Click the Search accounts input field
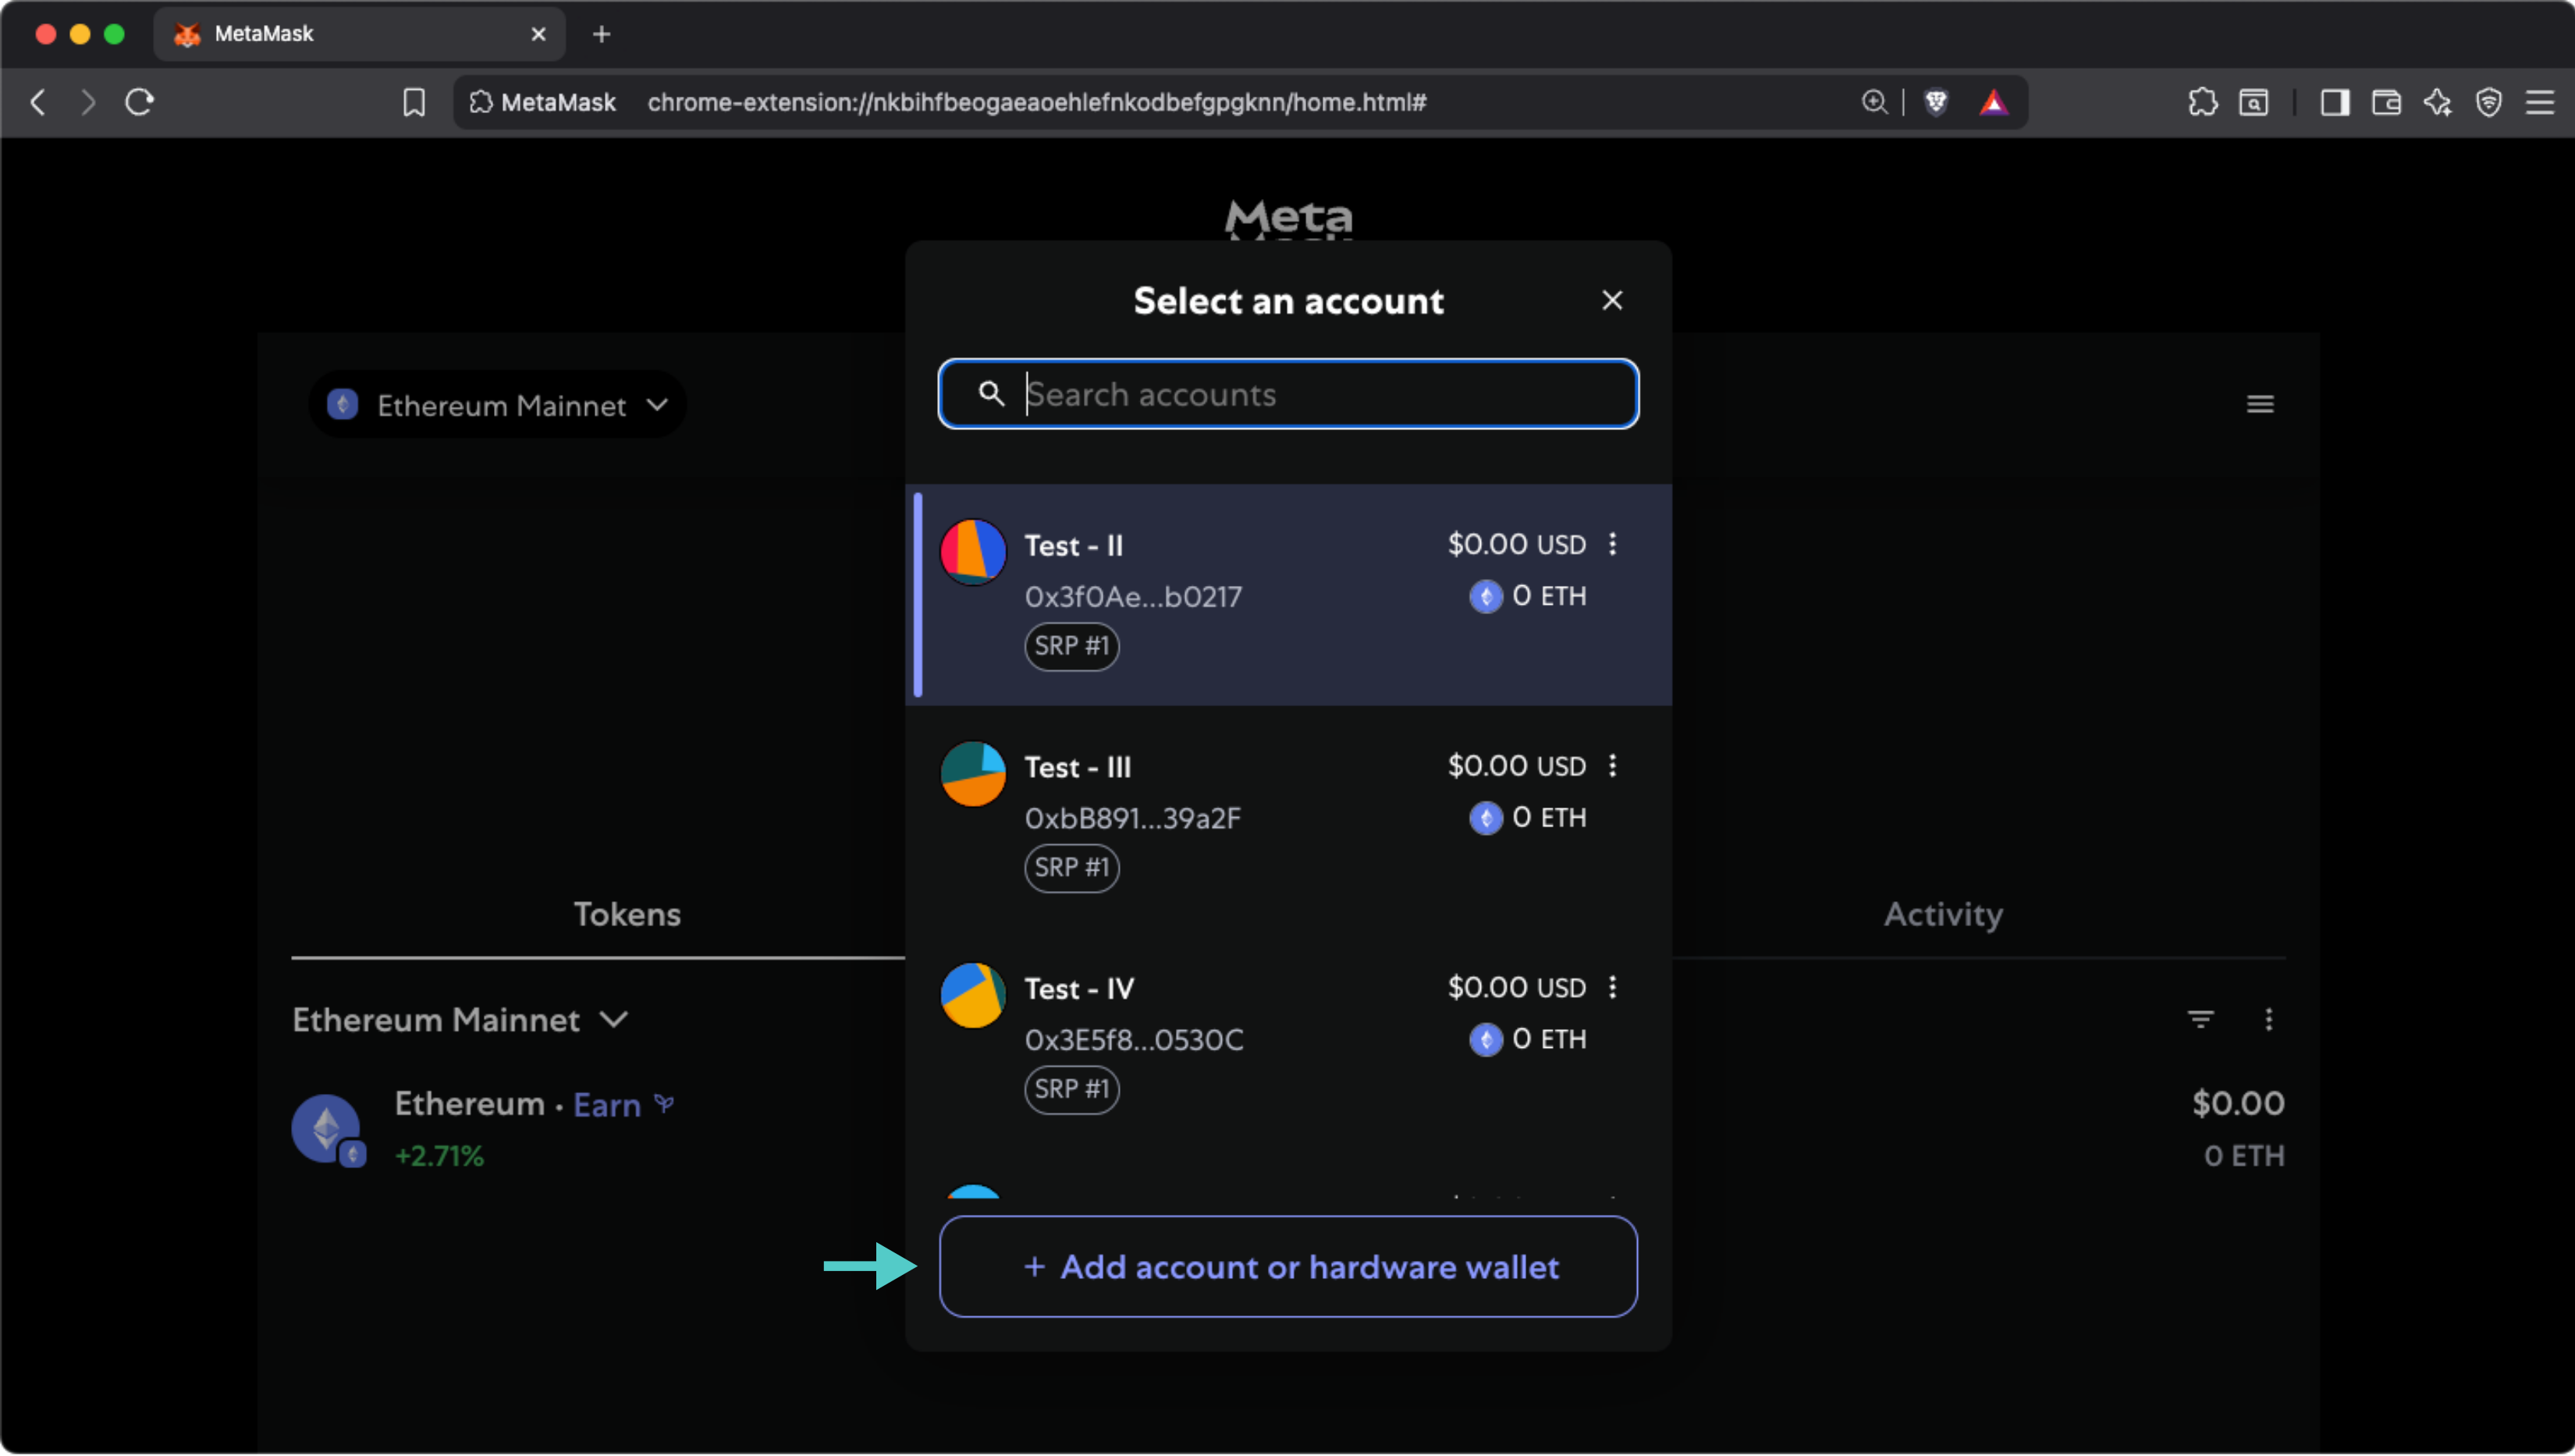 pos(1288,394)
